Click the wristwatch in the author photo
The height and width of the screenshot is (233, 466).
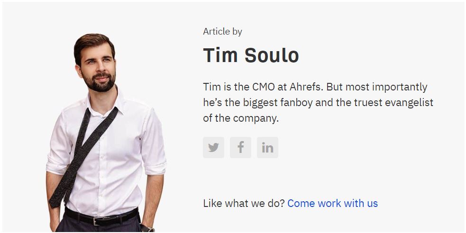147,228
